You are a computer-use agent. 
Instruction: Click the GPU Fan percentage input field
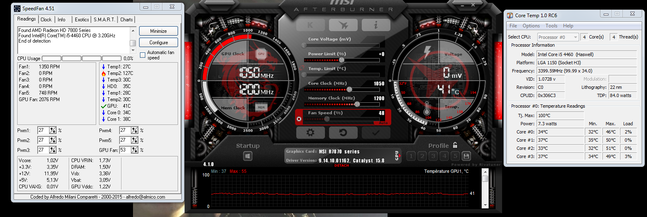(x=125, y=150)
